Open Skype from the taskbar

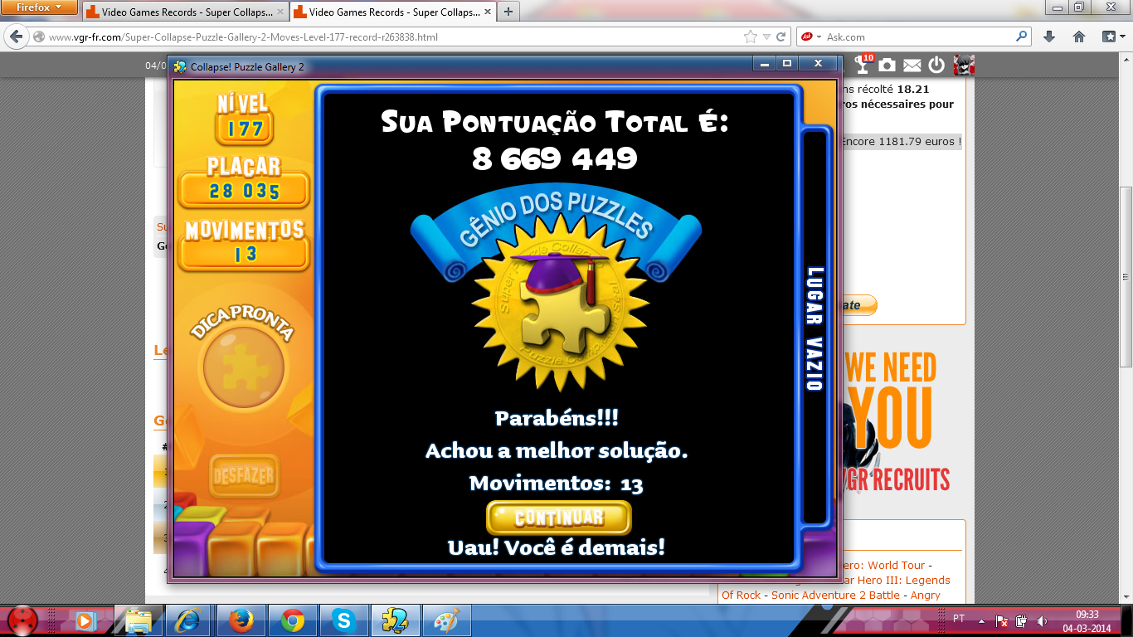(x=343, y=620)
